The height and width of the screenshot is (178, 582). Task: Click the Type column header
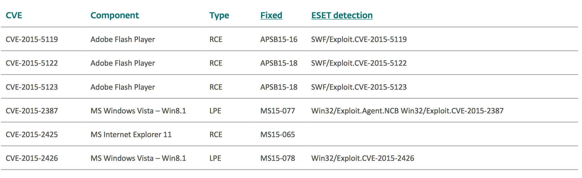click(219, 15)
